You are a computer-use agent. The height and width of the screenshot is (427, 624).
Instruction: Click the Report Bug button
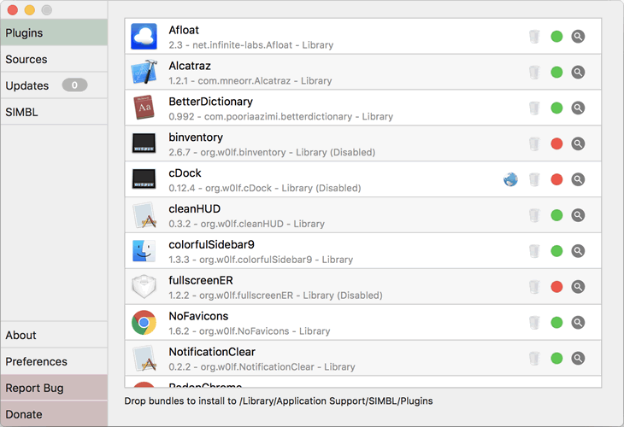click(54, 388)
